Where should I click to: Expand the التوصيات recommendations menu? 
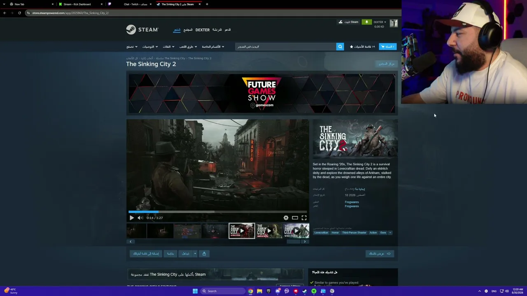pos(150,46)
